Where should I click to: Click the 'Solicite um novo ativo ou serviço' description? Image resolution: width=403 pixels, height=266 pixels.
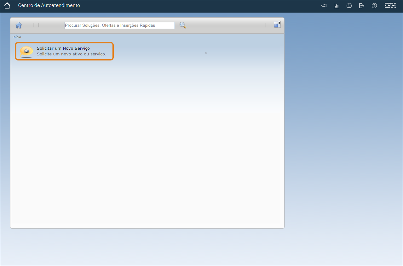pos(72,54)
